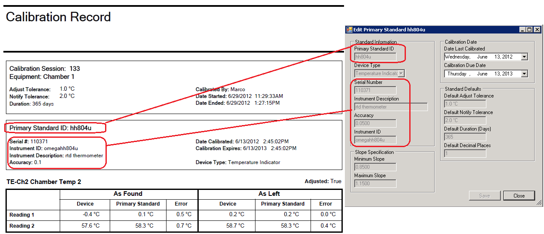Click the Maximum Slope field

[375, 184]
